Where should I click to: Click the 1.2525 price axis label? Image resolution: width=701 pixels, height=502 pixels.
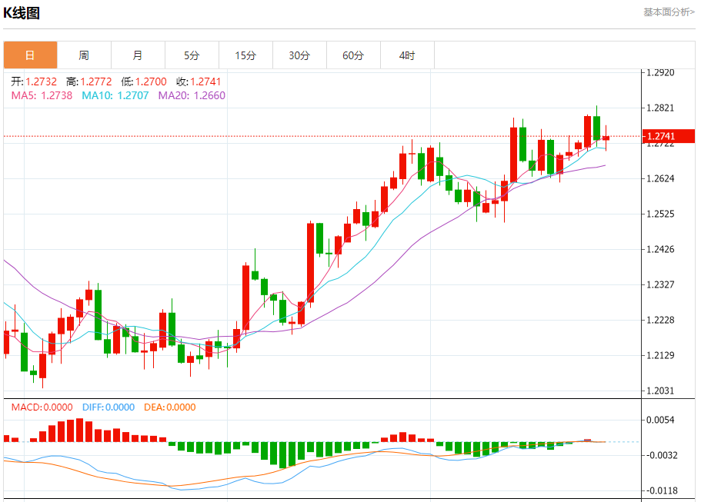(x=660, y=214)
